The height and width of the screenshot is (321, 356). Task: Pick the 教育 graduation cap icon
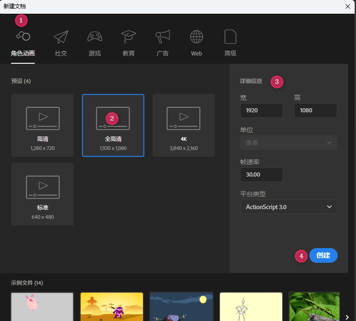pyautogui.click(x=128, y=37)
